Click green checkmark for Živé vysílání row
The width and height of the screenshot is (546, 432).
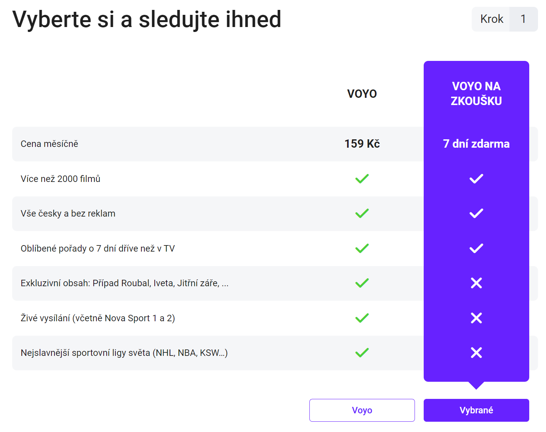(x=362, y=318)
